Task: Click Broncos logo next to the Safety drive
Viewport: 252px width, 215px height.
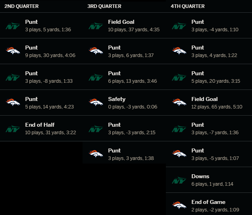Action: [96, 103]
